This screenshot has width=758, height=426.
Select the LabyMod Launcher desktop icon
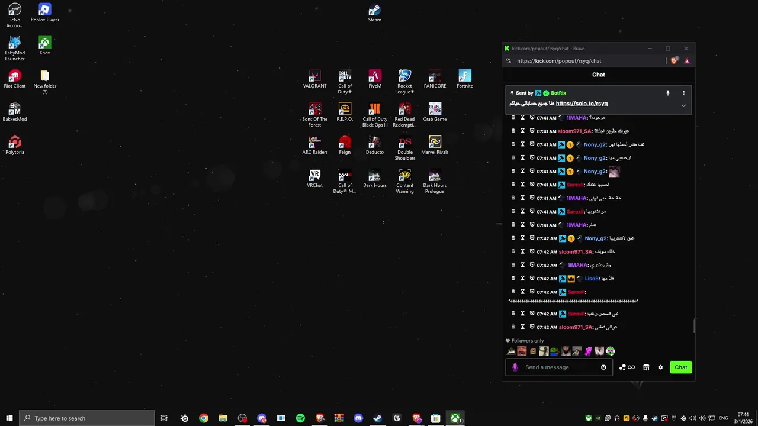(x=15, y=49)
